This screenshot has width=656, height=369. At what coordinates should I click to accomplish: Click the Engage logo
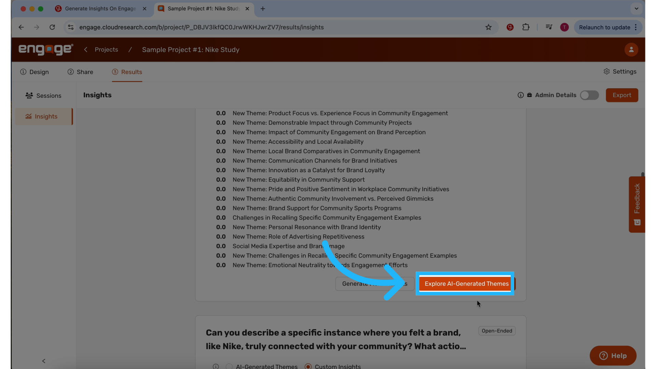(x=46, y=50)
